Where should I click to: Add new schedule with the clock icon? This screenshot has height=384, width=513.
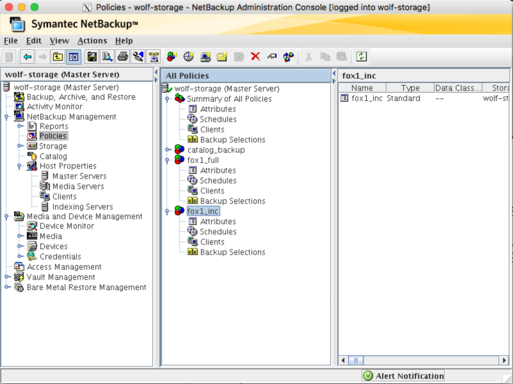pos(189,57)
